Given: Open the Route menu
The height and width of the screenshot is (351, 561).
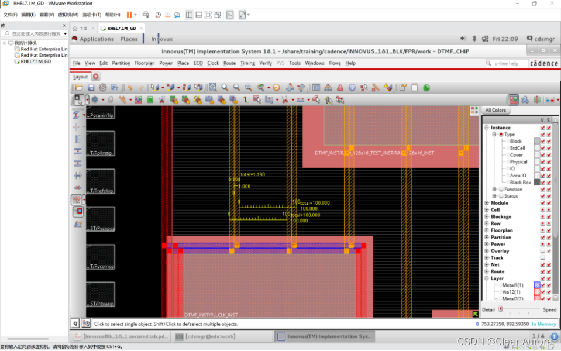Looking at the screenshot, I should point(229,63).
